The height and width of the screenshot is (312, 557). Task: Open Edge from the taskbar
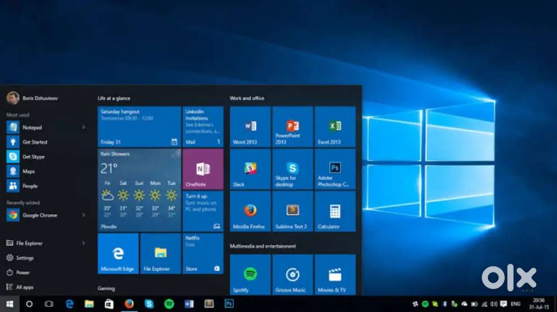pos(69,304)
